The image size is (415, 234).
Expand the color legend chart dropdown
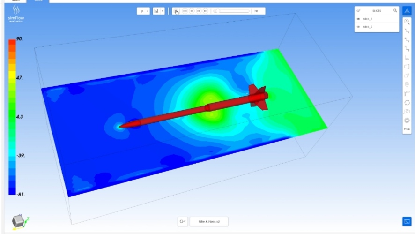(x=158, y=11)
